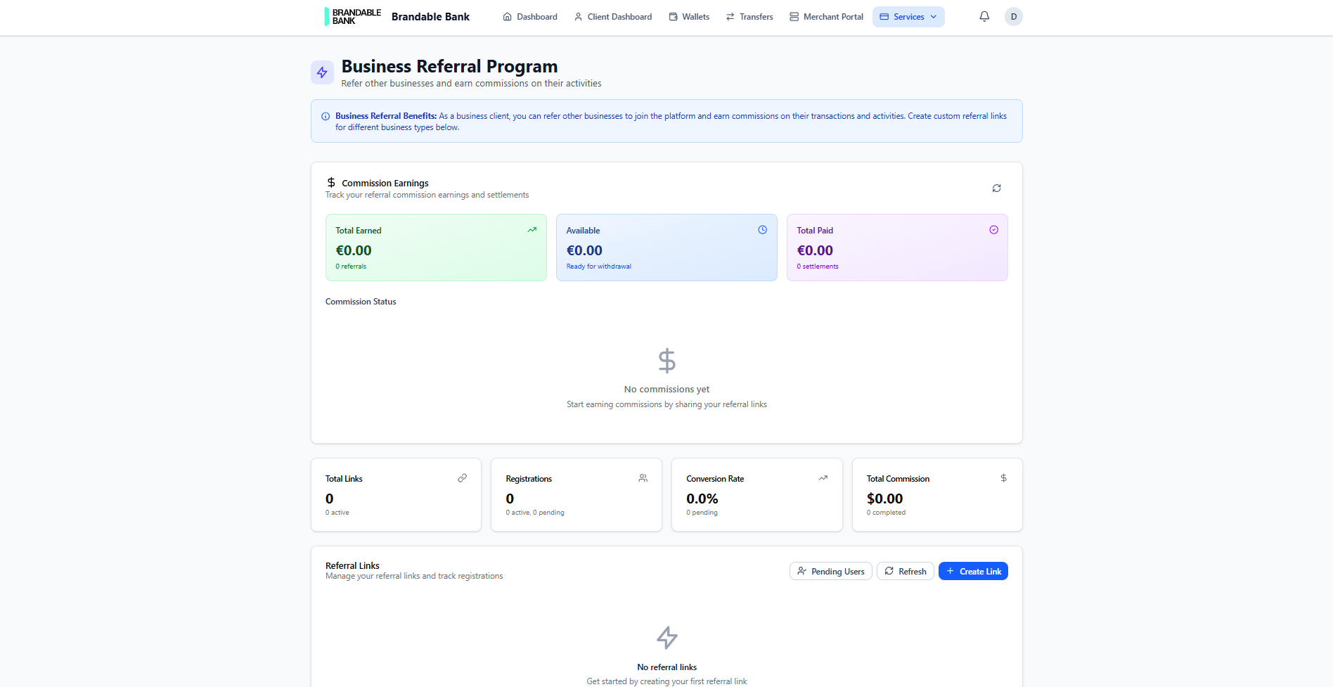This screenshot has height=687, width=1333.
Task: Open the Pending Users list
Action: point(830,572)
